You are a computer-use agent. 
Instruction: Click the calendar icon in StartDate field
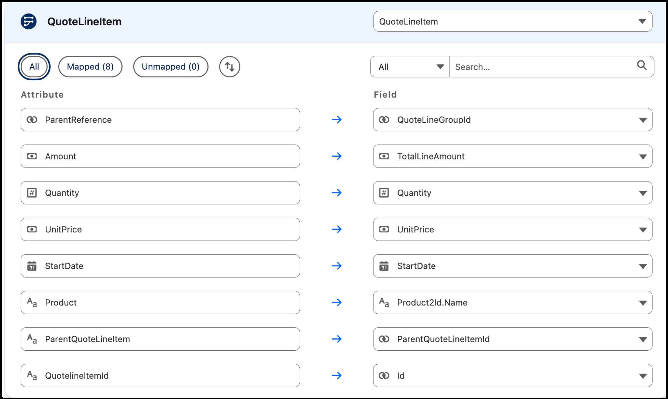384,266
